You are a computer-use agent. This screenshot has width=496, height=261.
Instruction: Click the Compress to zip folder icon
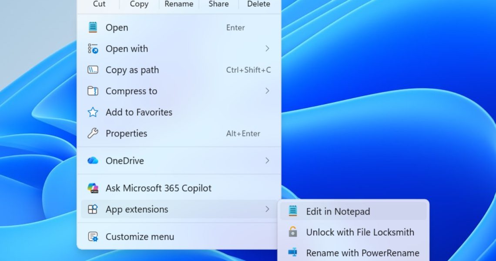coord(93,91)
